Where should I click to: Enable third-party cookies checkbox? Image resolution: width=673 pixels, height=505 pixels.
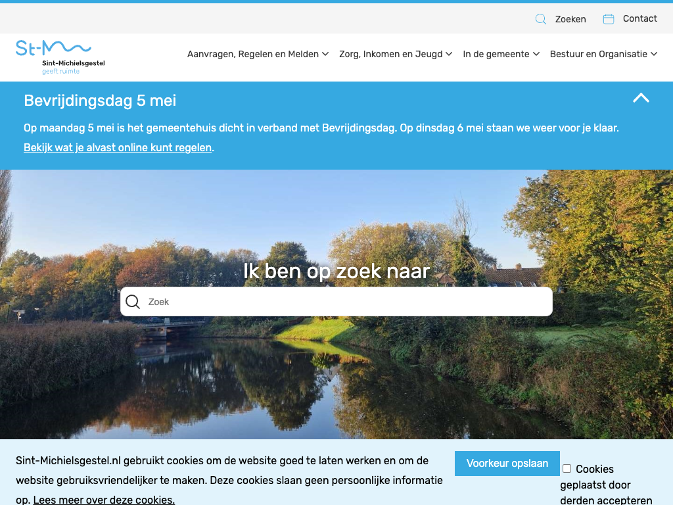click(567, 469)
